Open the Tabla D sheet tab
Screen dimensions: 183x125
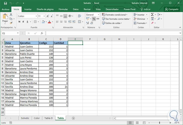pyautogui.click(x=48, y=118)
